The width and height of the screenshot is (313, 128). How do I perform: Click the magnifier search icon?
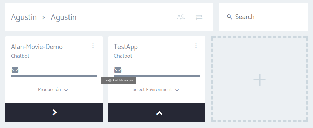coord(229,17)
